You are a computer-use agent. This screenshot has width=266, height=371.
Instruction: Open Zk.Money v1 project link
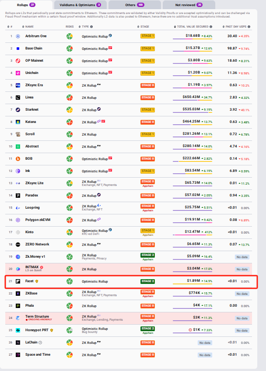[35, 257]
